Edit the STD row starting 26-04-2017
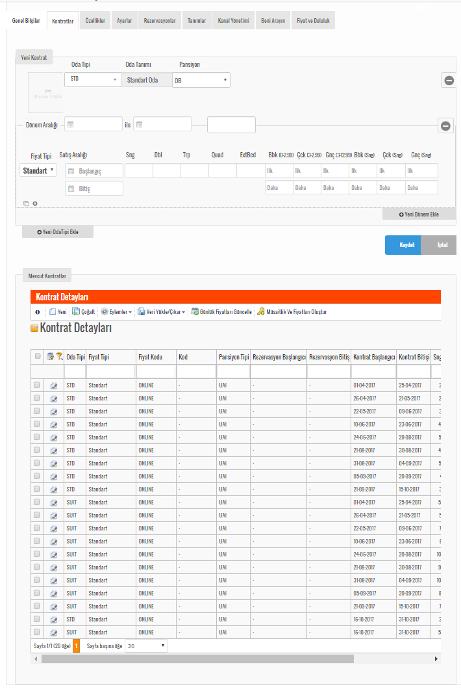This screenshot has width=461, height=691. click(54, 399)
